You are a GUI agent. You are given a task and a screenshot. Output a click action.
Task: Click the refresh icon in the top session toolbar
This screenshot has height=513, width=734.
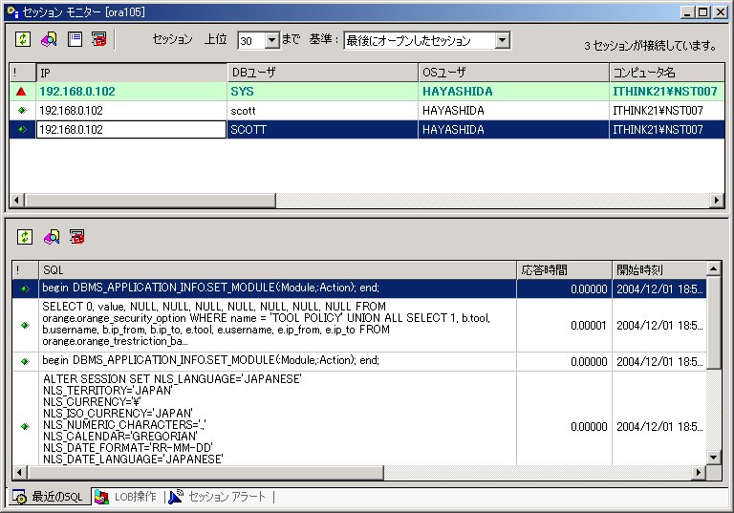point(23,40)
